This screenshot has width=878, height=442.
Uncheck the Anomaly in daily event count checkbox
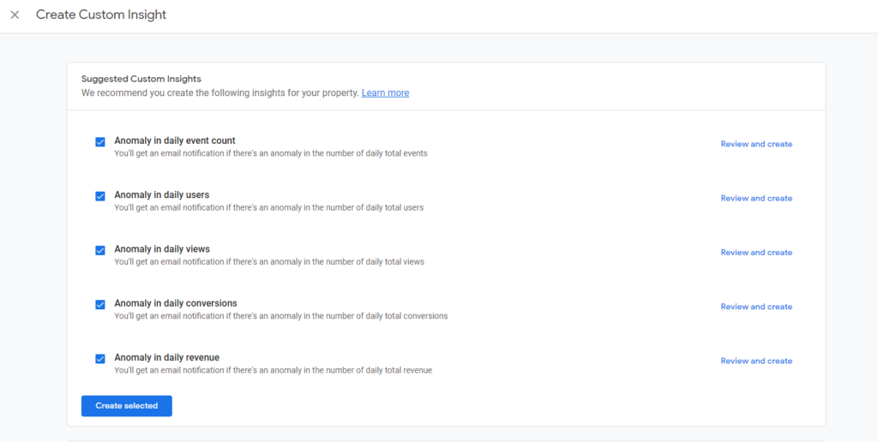100,142
